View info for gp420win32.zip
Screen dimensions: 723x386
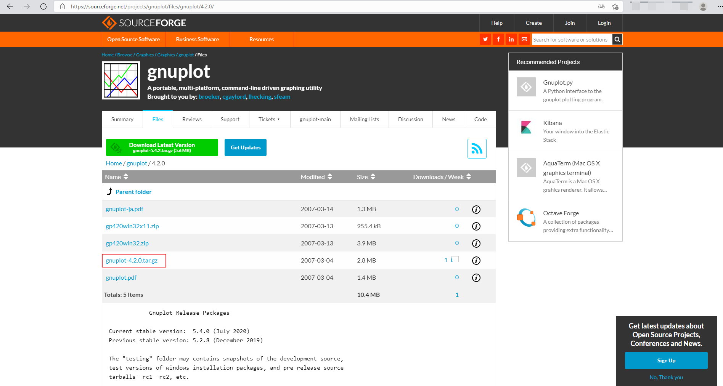point(476,243)
